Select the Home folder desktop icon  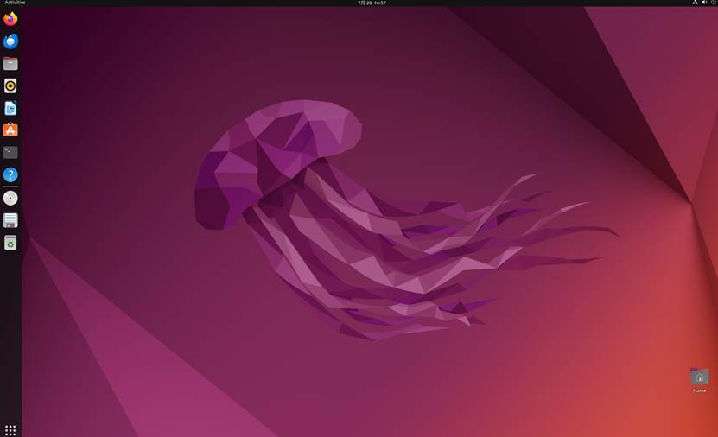pos(699,377)
